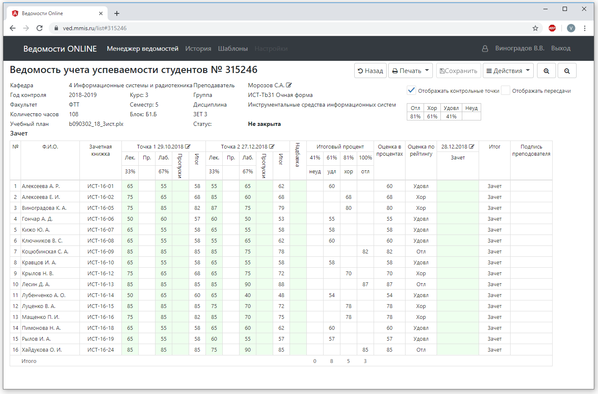Click the zoom out magnifier icon
Viewport: 598px width, 394px height.
(567, 71)
